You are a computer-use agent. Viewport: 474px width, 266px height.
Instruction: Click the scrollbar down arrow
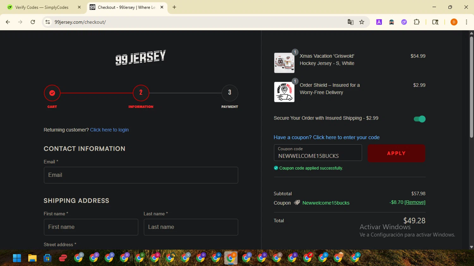coord(471,247)
